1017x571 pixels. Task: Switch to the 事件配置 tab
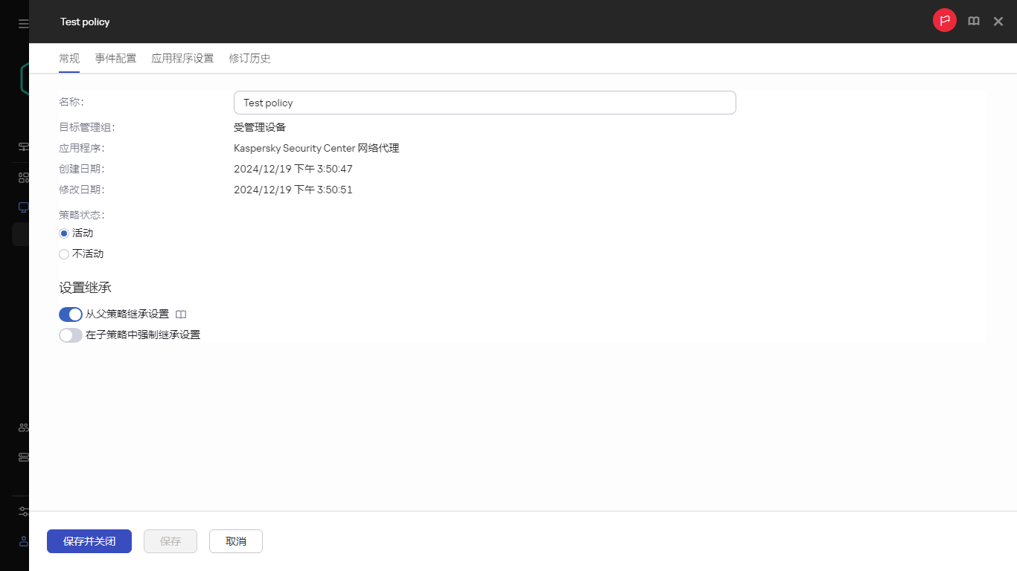(x=115, y=58)
